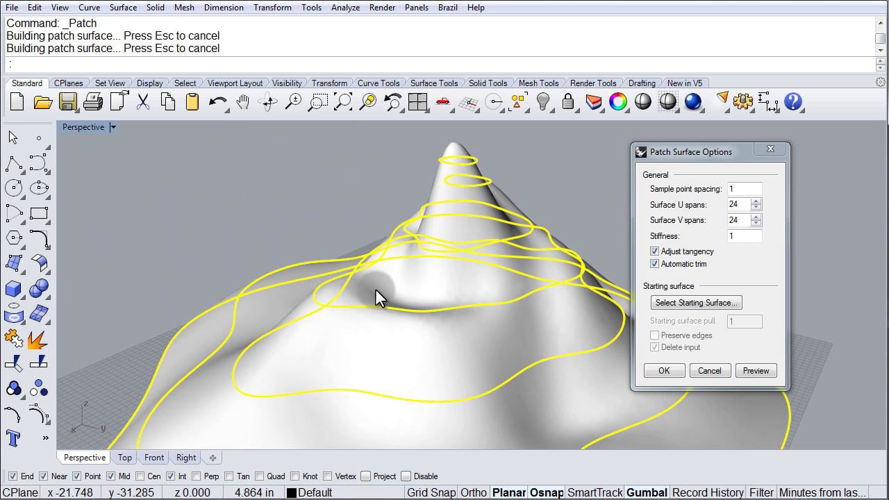Enable the Project osnap checkbox
Viewport: 889px width, 500px height.
click(x=365, y=476)
